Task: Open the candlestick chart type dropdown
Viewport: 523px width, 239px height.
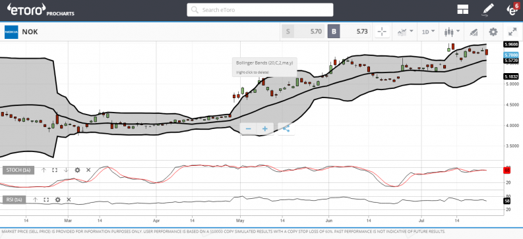Action: pyautogui.click(x=452, y=32)
